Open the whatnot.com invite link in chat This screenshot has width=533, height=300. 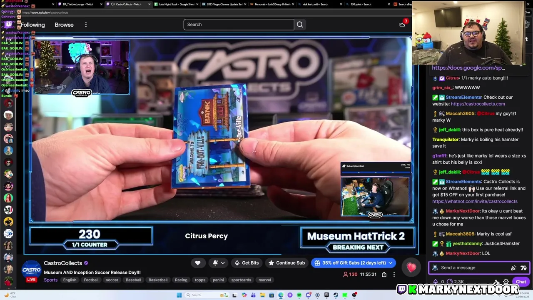(475, 201)
